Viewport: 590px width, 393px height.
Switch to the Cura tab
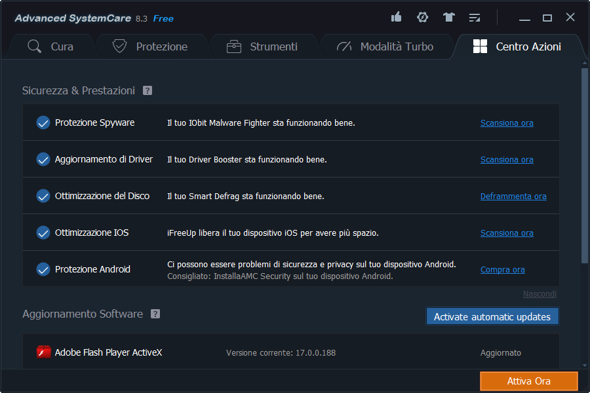[x=51, y=47]
